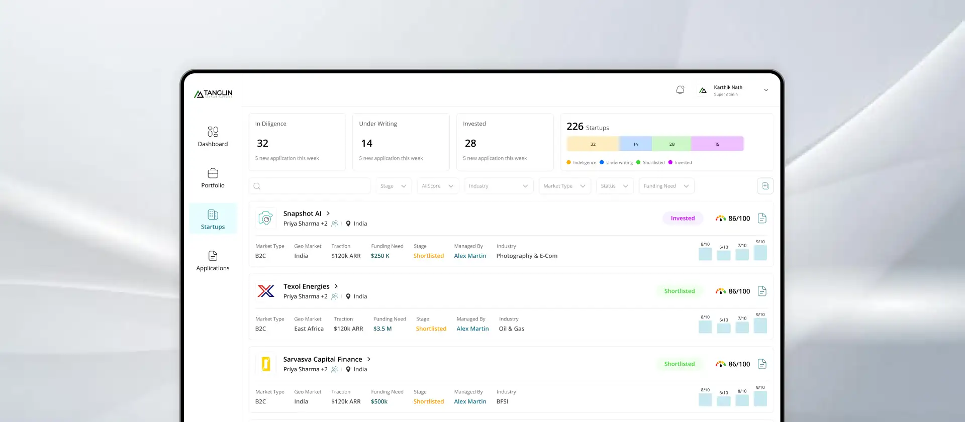Click the Invested status badge on Snapshot AI
This screenshot has height=422, width=965.
point(683,218)
